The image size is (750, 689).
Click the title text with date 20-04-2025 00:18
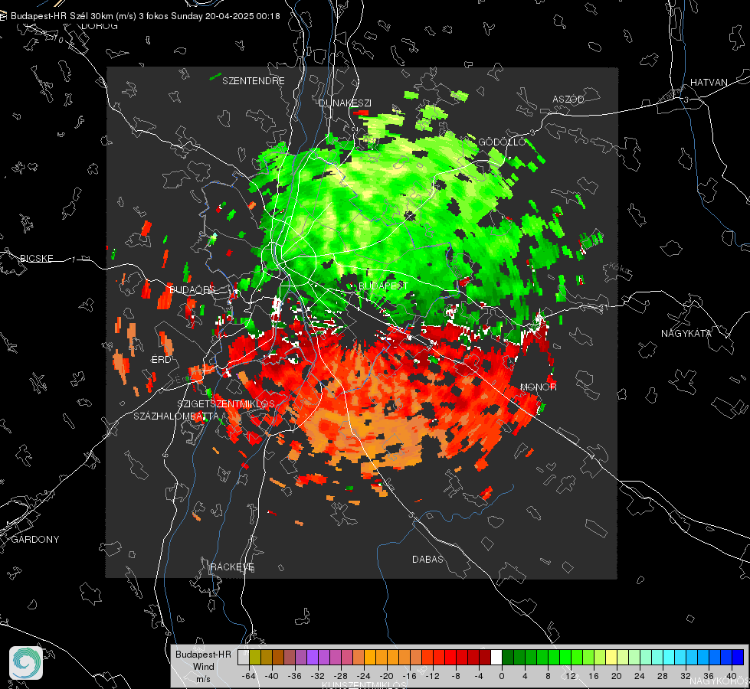tap(146, 16)
